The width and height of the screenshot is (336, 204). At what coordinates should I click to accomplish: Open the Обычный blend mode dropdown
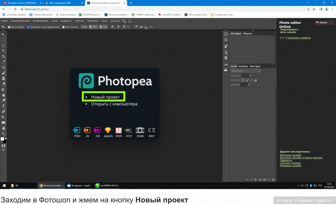pos(246,71)
